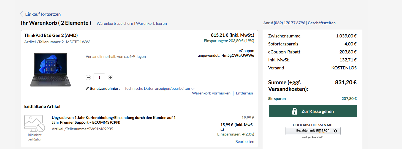Click the Amazon logo in the pay button
This screenshot has height=149, width=402.
click(x=323, y=131)
